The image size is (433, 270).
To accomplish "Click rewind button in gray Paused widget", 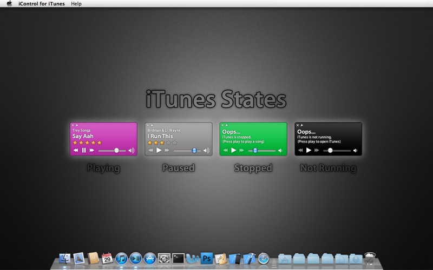I will pyautogui.click(x=150, y=150).
